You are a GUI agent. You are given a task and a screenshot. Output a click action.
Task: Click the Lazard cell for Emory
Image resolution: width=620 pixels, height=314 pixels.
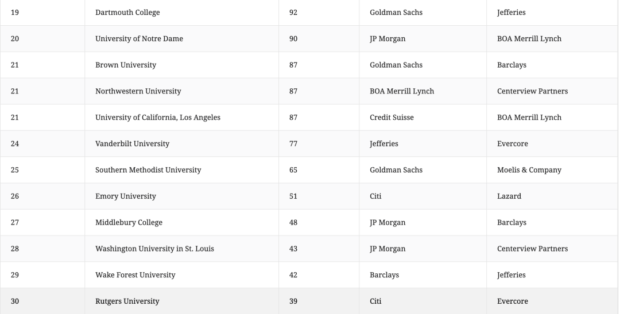552,196
